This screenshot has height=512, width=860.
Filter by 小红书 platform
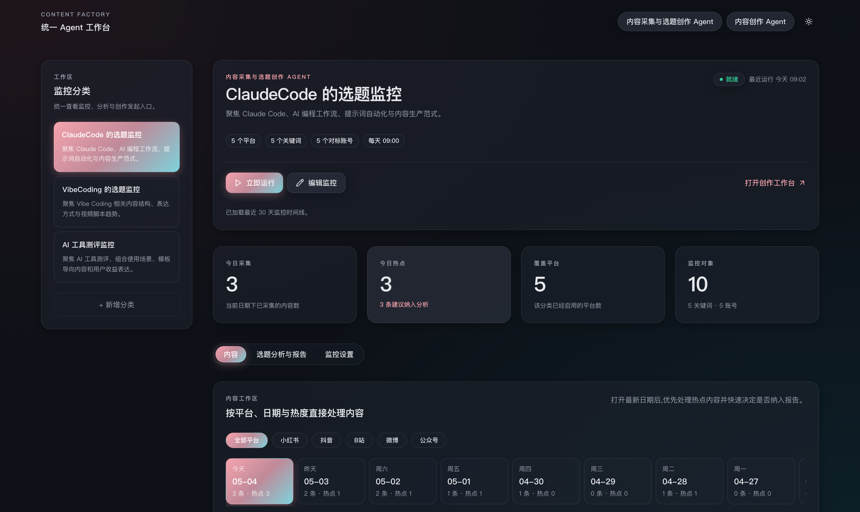pyautogui.click(x=289, y=440)
